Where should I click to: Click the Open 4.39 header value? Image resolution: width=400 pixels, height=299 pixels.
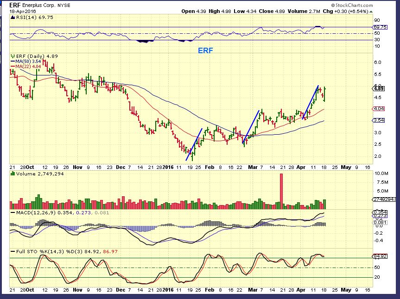coord(194,12)
